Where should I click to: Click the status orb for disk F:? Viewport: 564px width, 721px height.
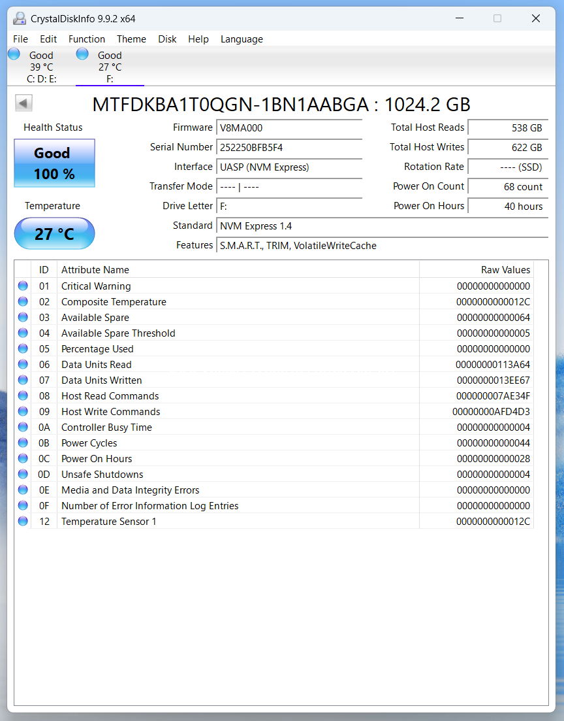click(x=82, y=54)
